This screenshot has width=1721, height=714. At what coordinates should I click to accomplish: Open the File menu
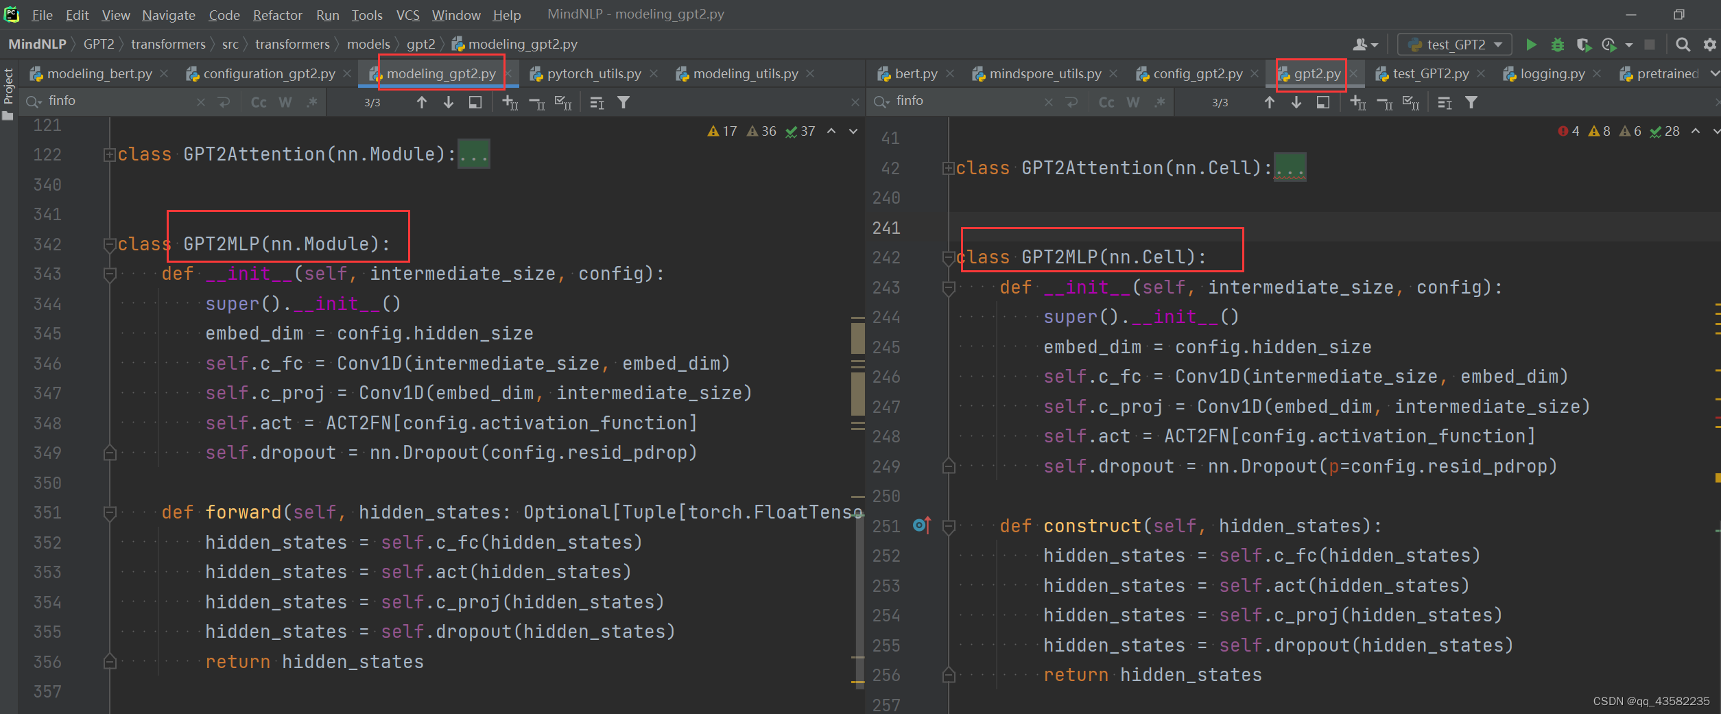coord(42,14)
